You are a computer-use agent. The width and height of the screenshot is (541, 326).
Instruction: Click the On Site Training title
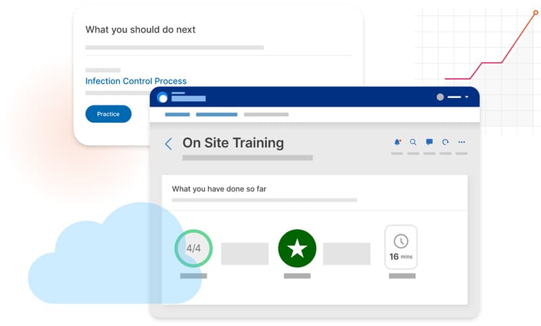coord(233,143)
